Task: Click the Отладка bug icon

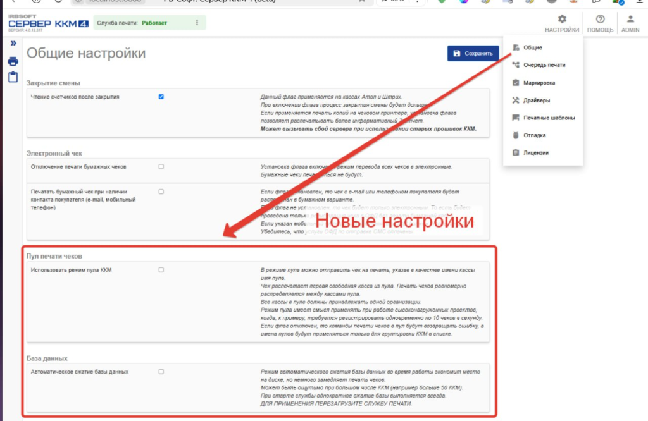Action: pyautogui.click(x=516, y=135)
